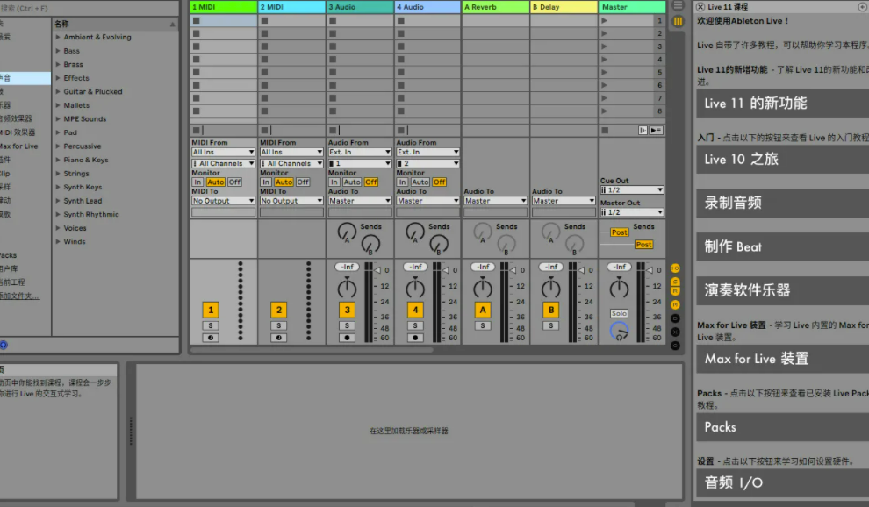
Task: Launch scene 3 from the Master column
Action: (x=604, y=46)
